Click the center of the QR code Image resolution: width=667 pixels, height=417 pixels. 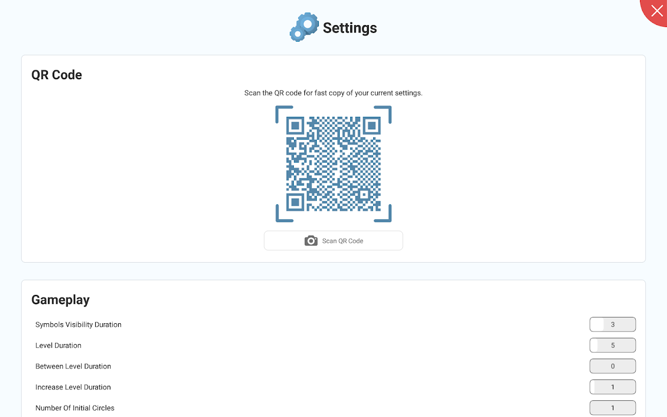point(333,164)
